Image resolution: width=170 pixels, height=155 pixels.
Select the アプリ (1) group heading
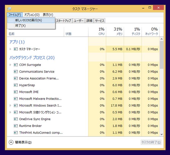tap(17, 42)
